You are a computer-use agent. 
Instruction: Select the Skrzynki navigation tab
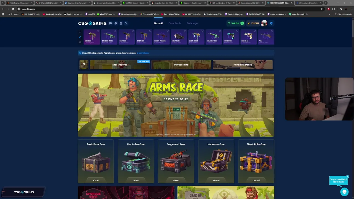(158, 23)
